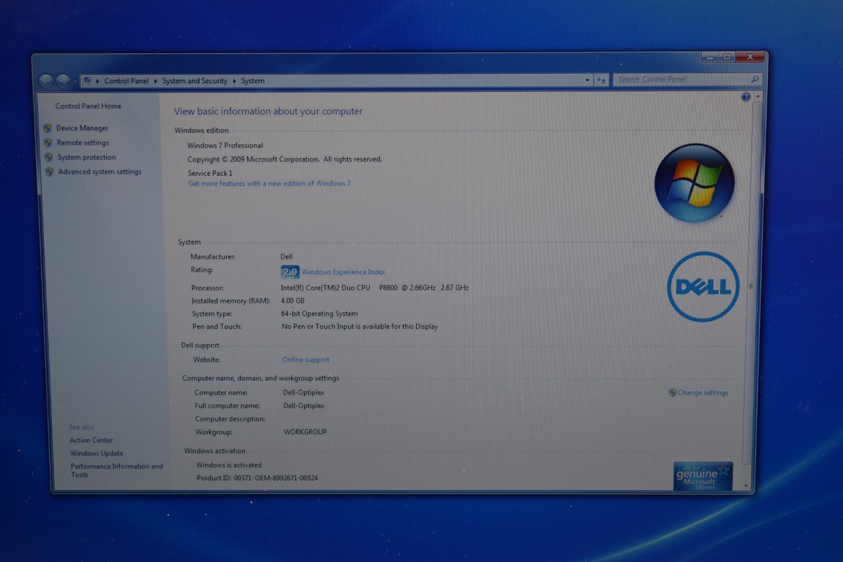This screenshot has height=562, width=843.
Task: Click the Product ID 00371-OEM-8992671-00524 text
Action: coord(257,478)
